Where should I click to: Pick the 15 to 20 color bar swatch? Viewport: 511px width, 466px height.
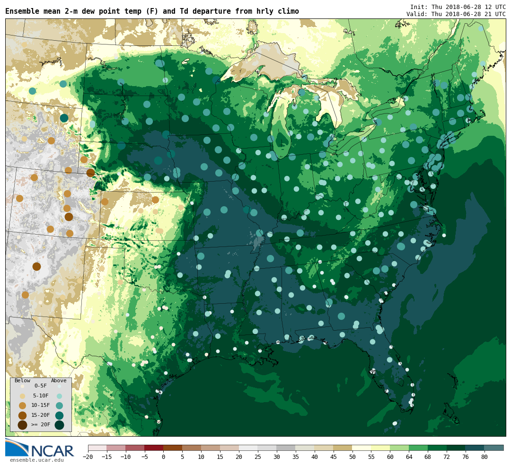[x=229, y=448]
